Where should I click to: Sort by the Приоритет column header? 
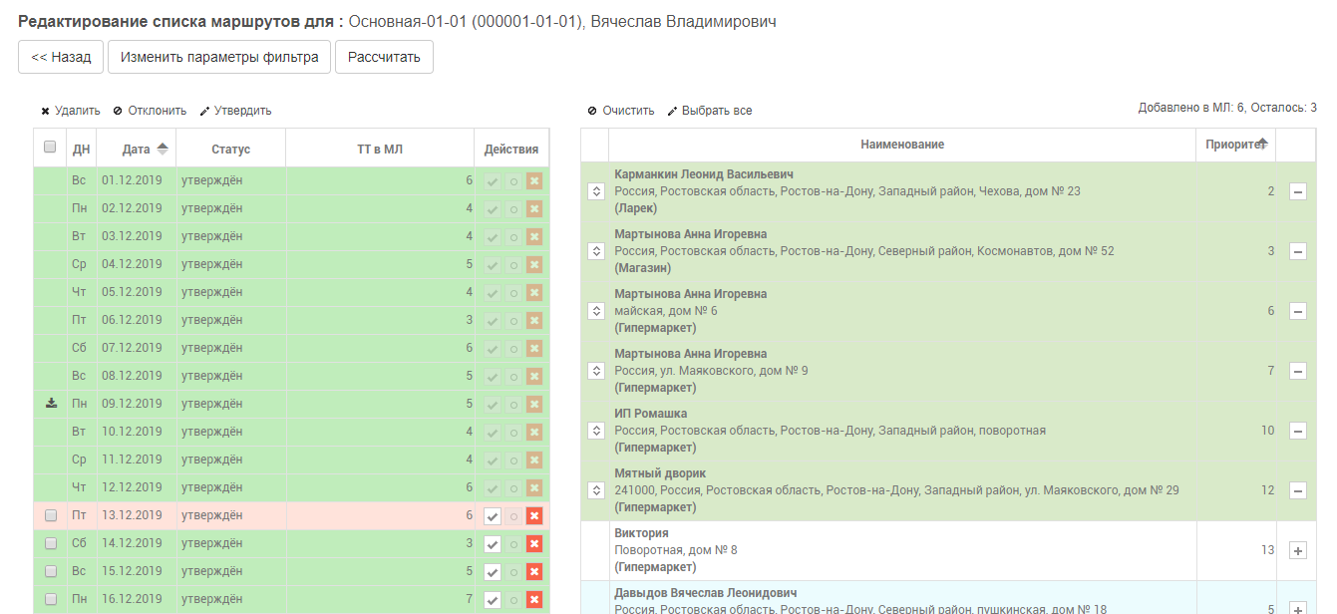1234,145
